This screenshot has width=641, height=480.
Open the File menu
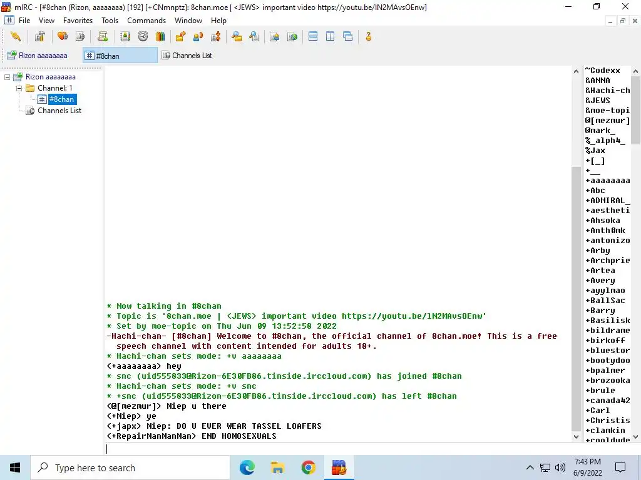click(x=24, y=21)
